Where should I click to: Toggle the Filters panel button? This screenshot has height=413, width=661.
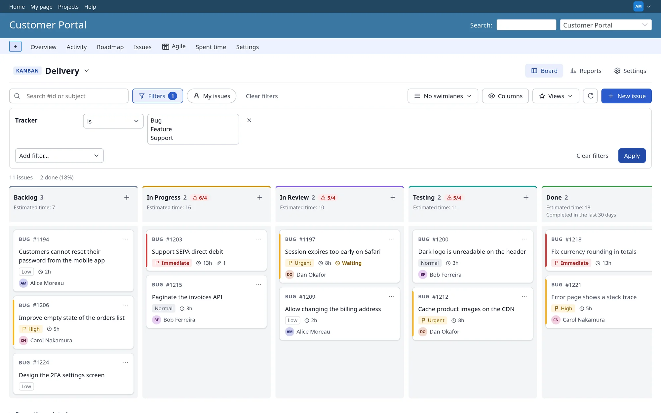158,96
